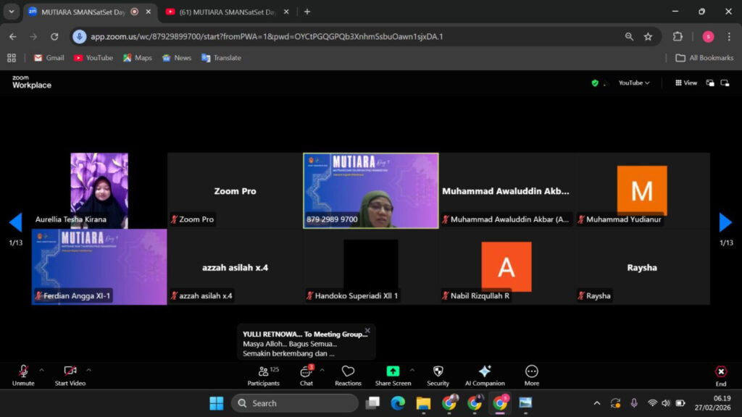Click the green Share Screen icon
This screenshot has width=742, height=417.
[393, 371]
